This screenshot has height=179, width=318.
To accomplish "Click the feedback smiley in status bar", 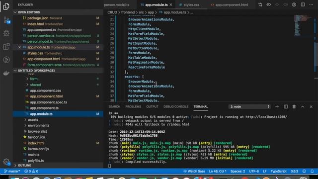I will (x=304, y=171).
